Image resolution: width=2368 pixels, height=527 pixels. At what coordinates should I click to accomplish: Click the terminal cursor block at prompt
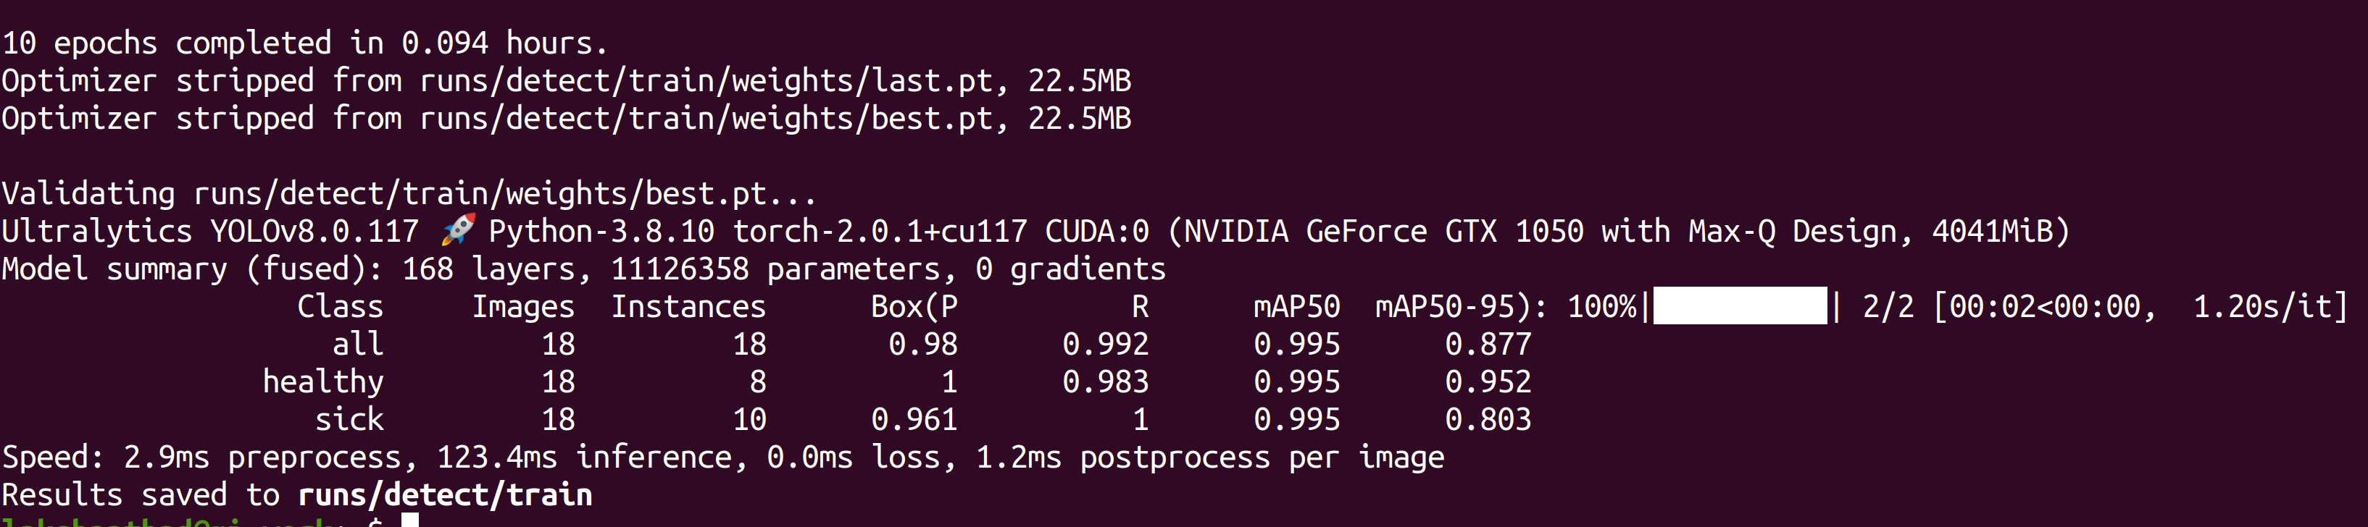point(411,520)
